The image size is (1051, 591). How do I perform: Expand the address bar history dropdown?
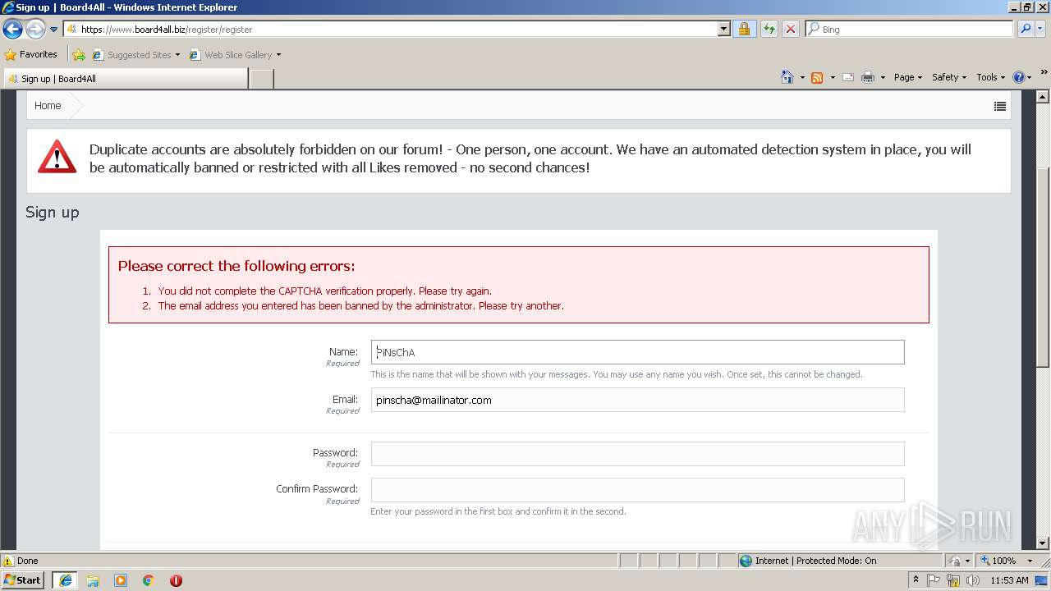[x=723, y=30]
